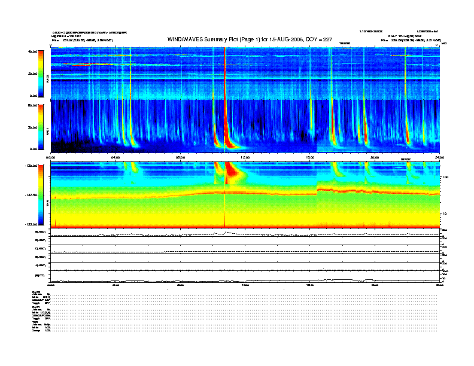
Task: Click the 100 label on TNR right axis
Action: 445,177
